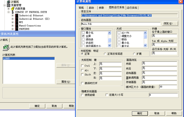The height and width of the screenshot is (117, 184).
Task: Check 最小化 in the 关闭 list
Action: pos(119,43)
